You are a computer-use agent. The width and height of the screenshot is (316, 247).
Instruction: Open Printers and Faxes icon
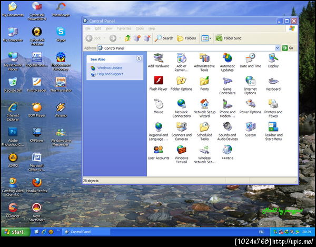click(x=273, y=108)
